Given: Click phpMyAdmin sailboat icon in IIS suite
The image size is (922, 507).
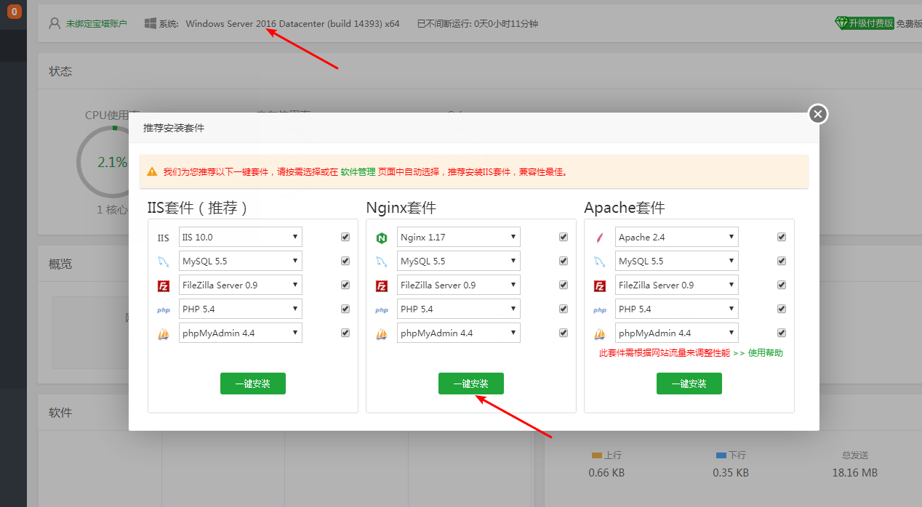Looking at the screenshot, I should 164,334.
